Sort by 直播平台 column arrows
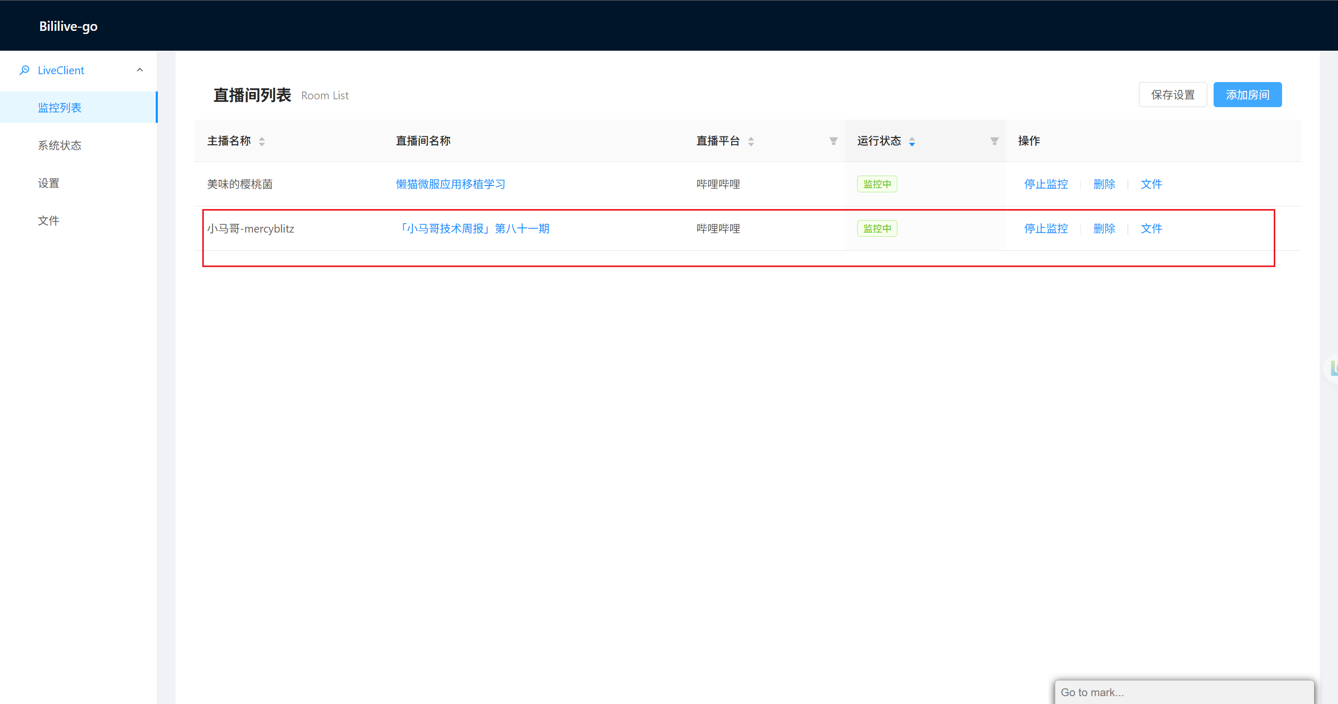Viewport: 1338px width, 704px height. point(751,141)
